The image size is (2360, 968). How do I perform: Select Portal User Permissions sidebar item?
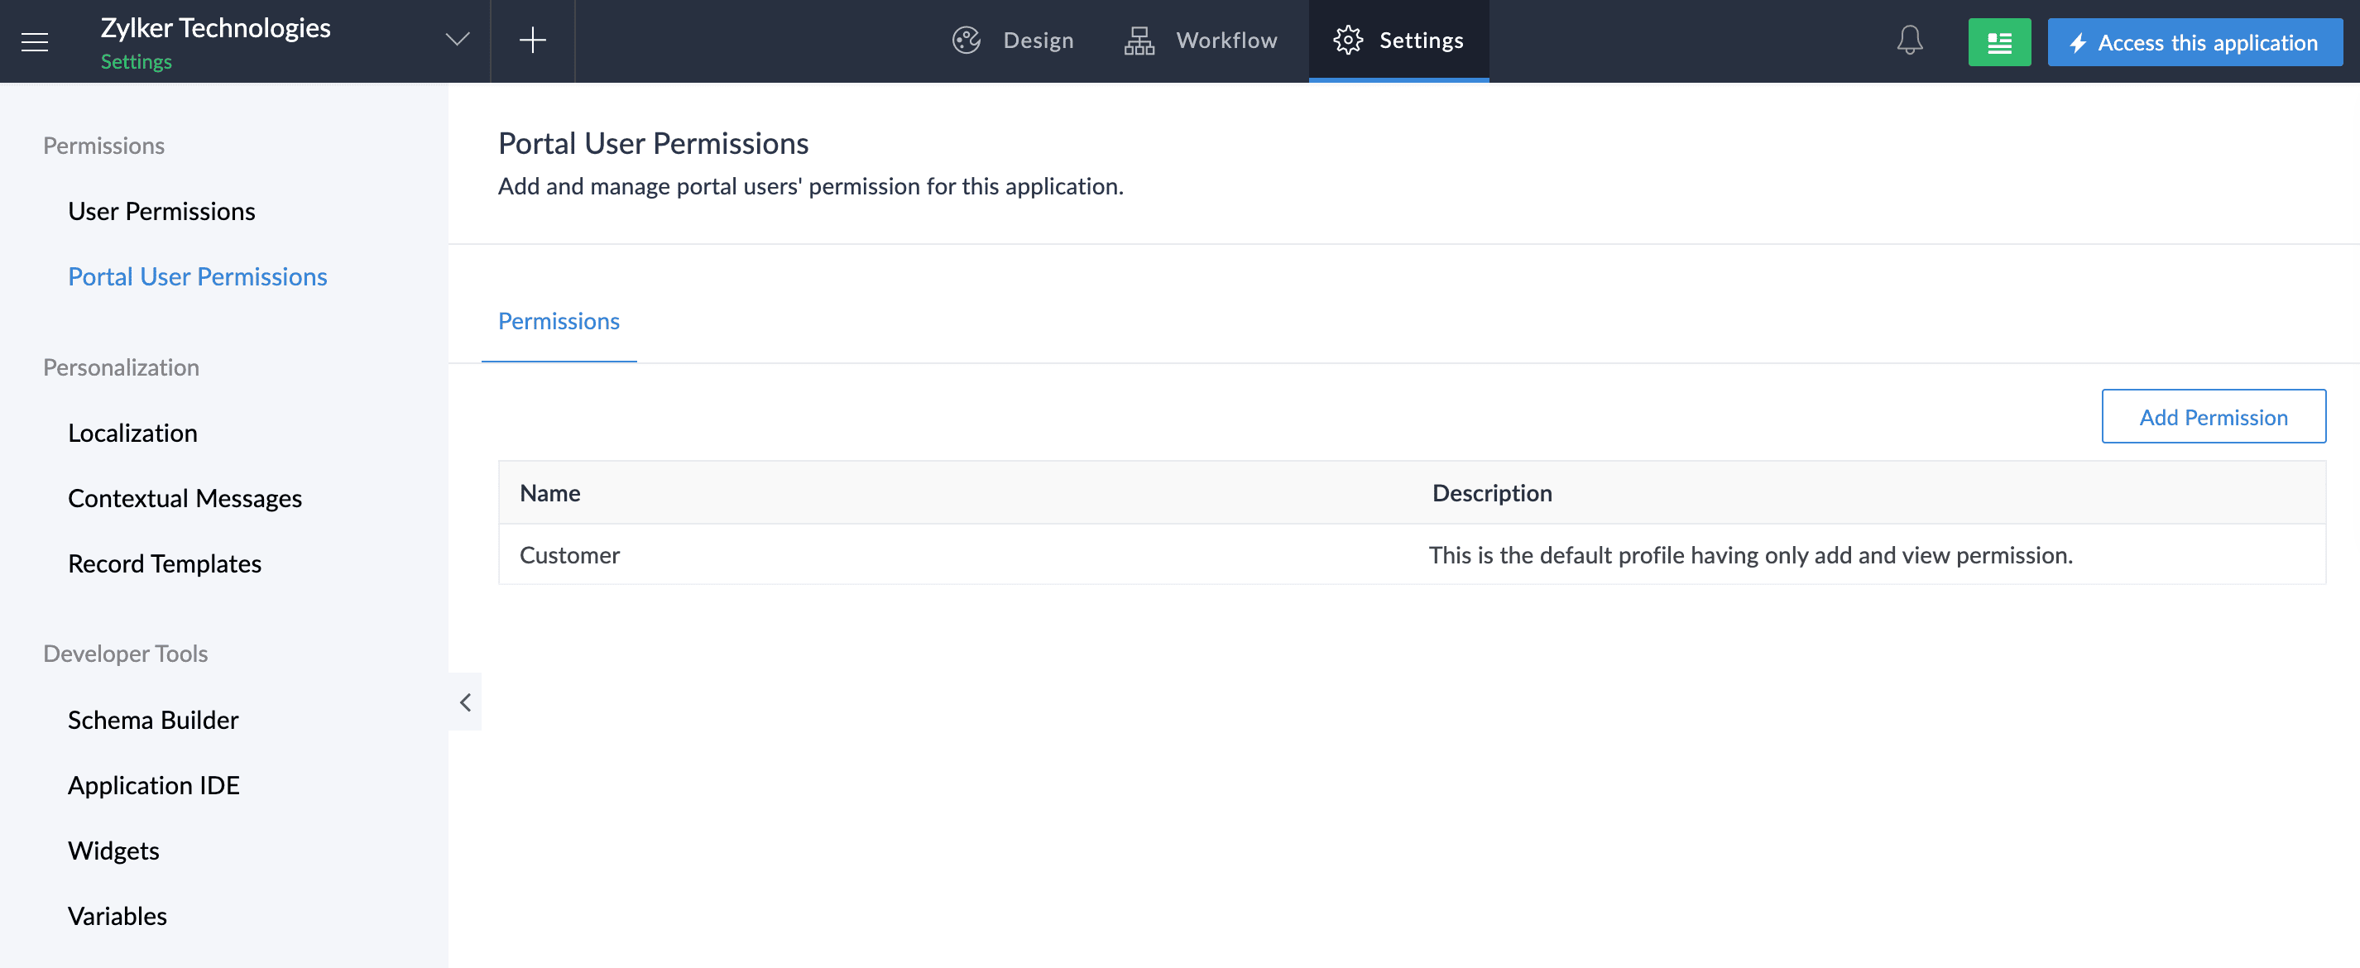click(x=197, y=276)
